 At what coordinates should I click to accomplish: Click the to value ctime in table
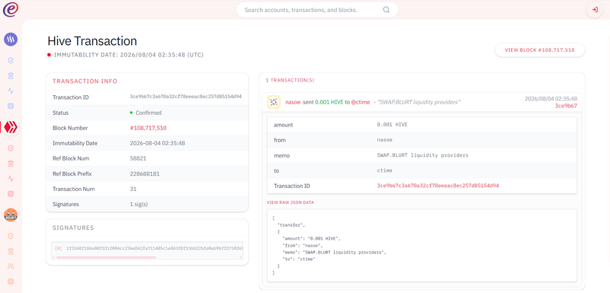(384, 170)
